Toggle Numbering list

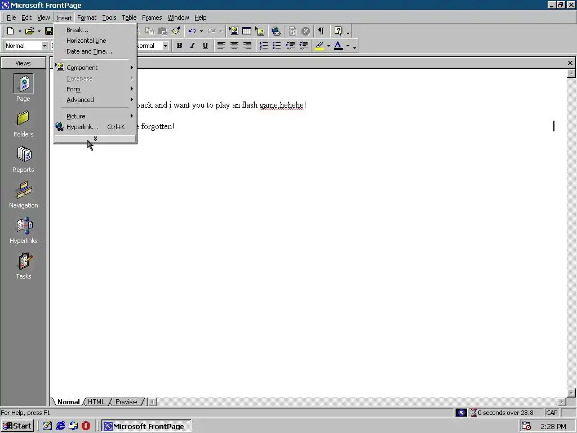264,46
